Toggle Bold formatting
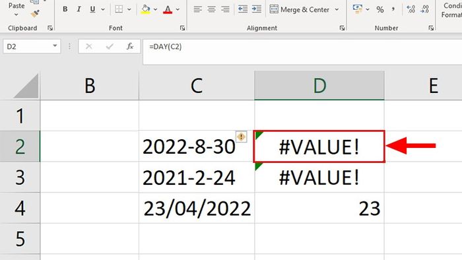The height and width of the screenshot is (260, 462). (x=65, y=9)
